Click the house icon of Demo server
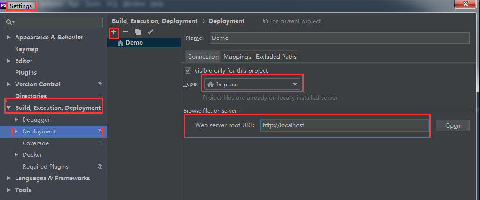The image size is (480, 200). click(x=120, y=43)
